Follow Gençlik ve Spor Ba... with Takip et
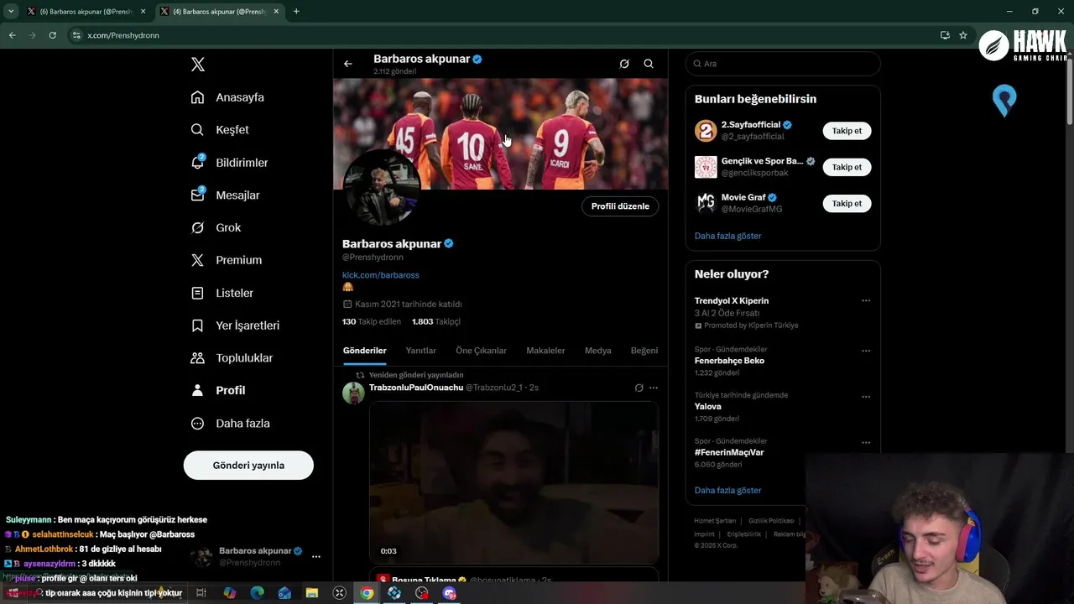 pos(847,167)
